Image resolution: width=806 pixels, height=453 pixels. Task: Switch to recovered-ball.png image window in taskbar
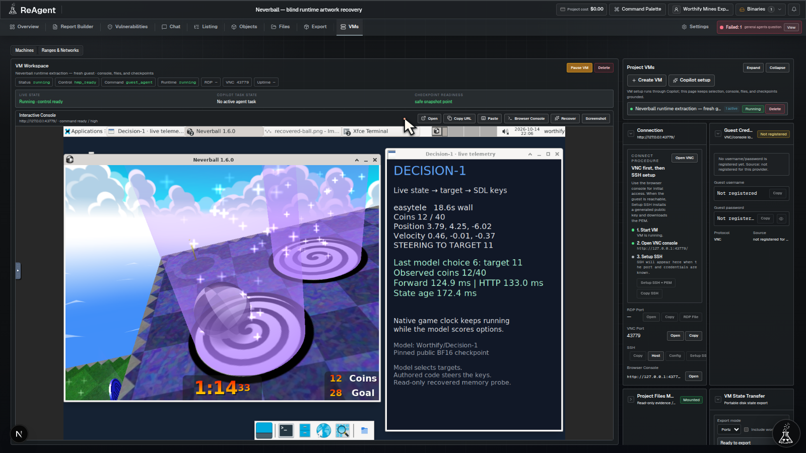coord(302,131)
